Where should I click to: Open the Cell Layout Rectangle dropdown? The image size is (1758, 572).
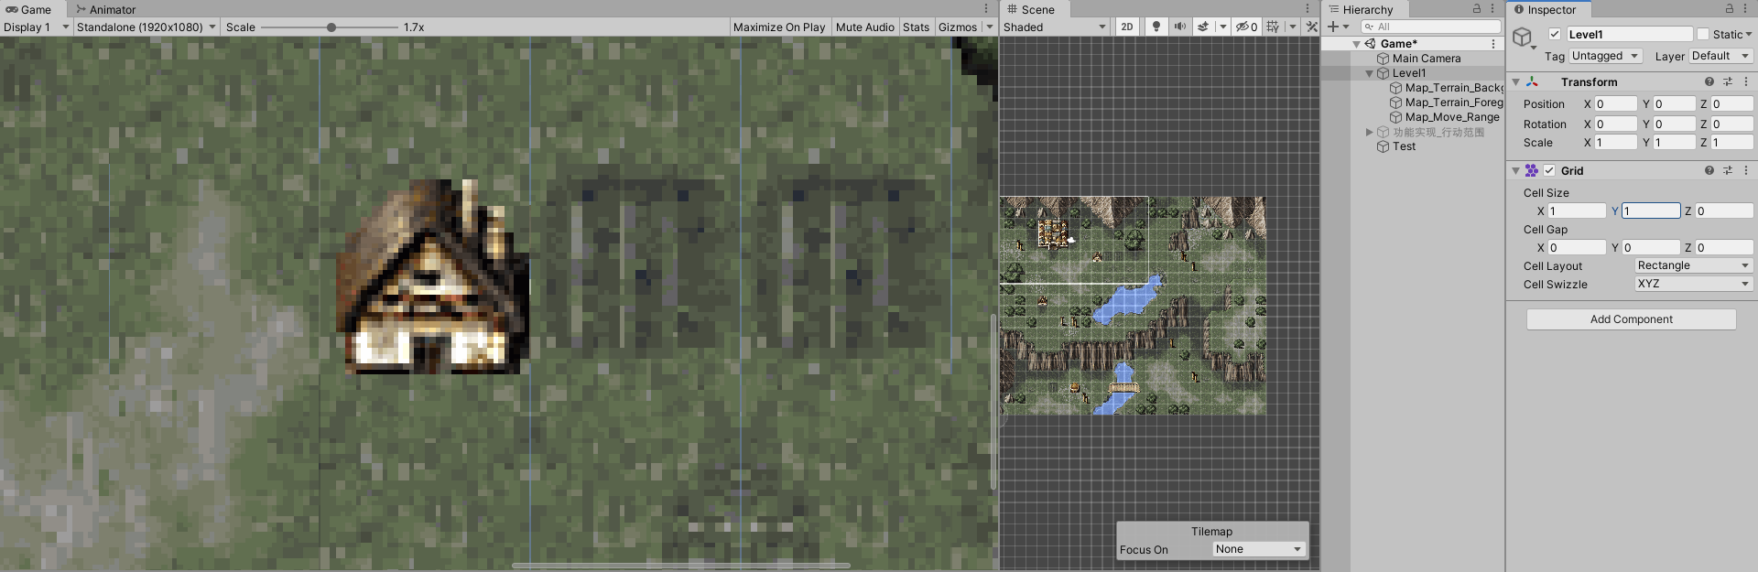click(x=1693, y=265)
